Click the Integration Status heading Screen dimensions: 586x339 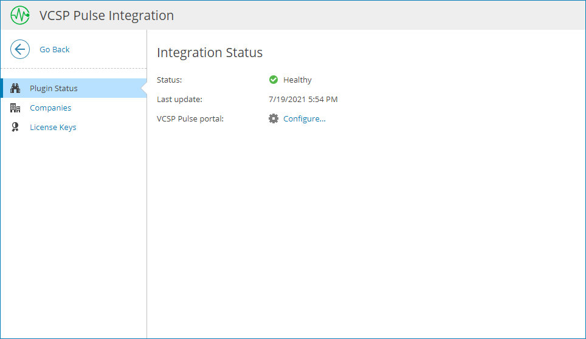(x=210, y=53)
